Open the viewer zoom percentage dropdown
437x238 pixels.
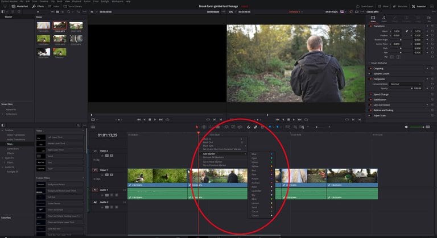coord(232,12)
